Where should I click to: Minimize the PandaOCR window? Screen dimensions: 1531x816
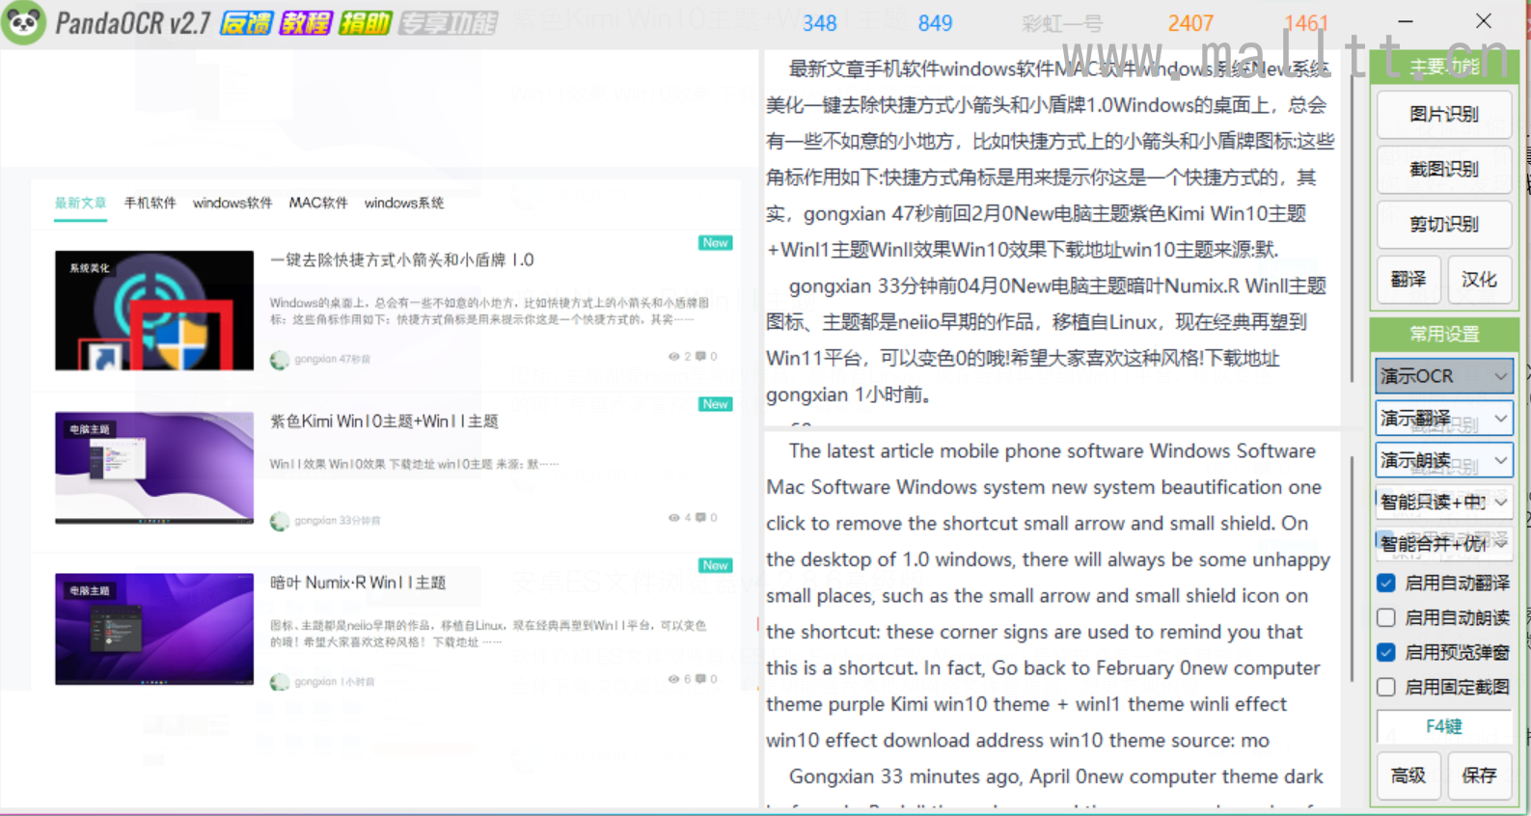(1406, 21)
